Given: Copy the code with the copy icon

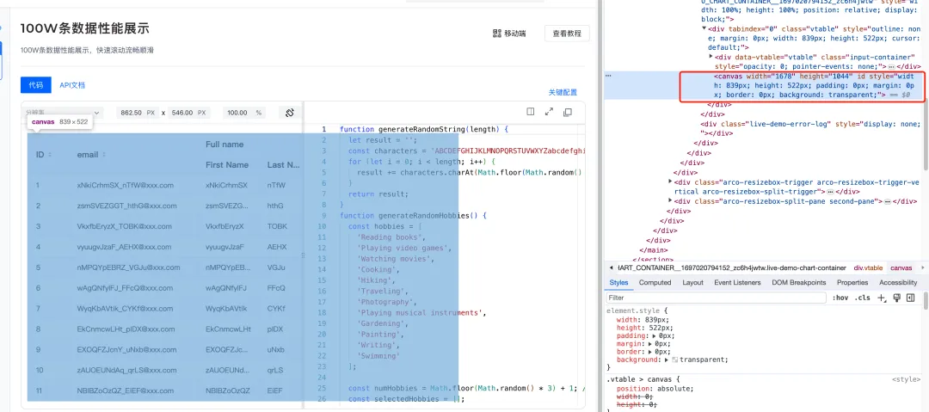Looking at the screenshot, I should point(568,112).
